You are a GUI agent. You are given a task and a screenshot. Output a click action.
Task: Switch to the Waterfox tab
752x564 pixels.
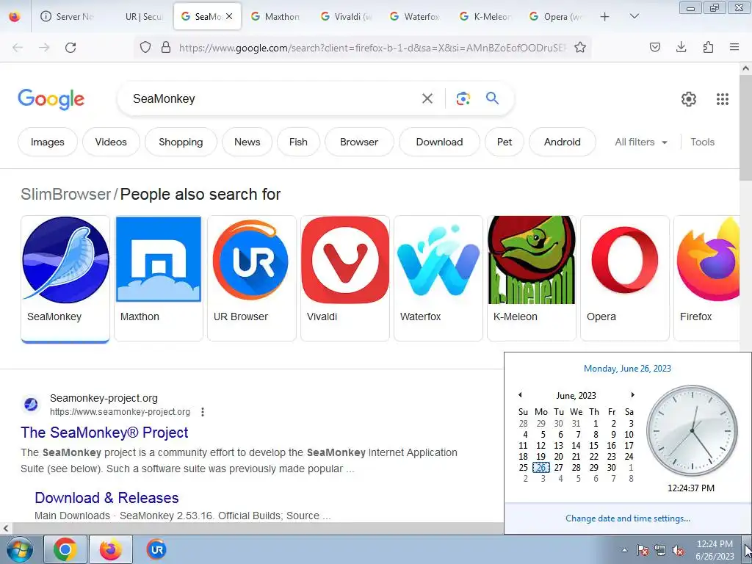tap(416, 16)
